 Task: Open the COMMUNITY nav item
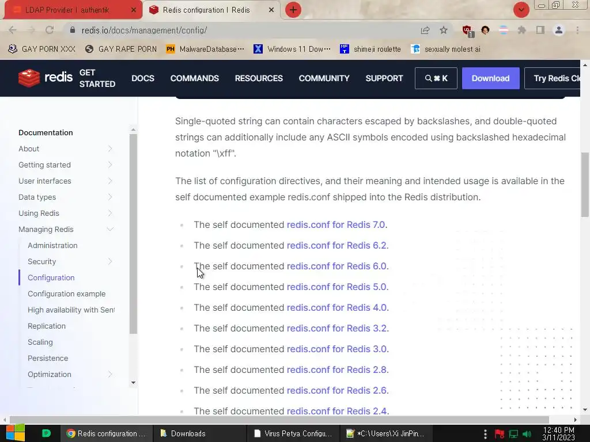point(324,78)
